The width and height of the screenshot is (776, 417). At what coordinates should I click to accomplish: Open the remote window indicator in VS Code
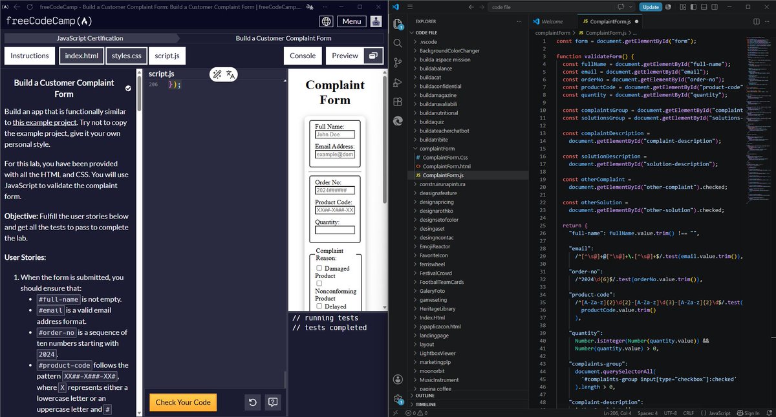(x=395, y=413)
